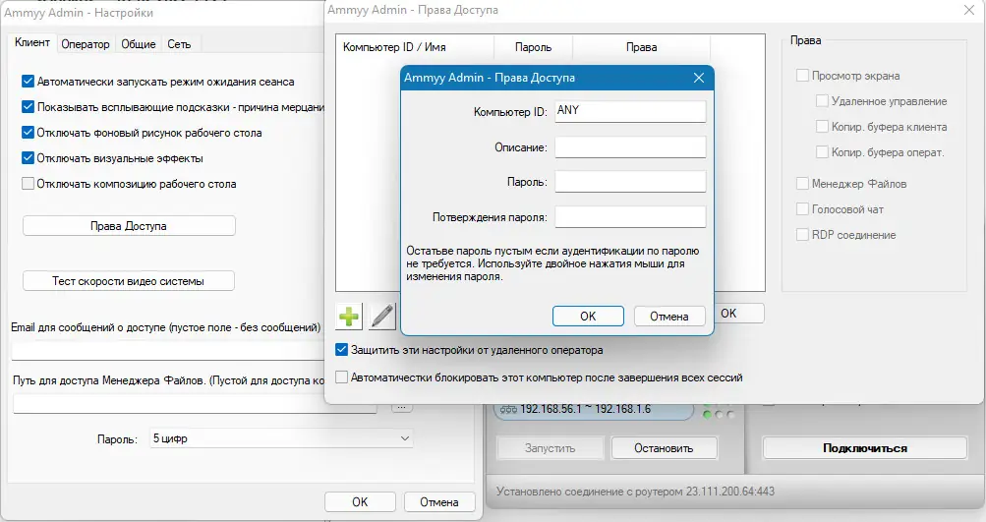
Task: Click the Подключиться button
Action: point(865,448)
